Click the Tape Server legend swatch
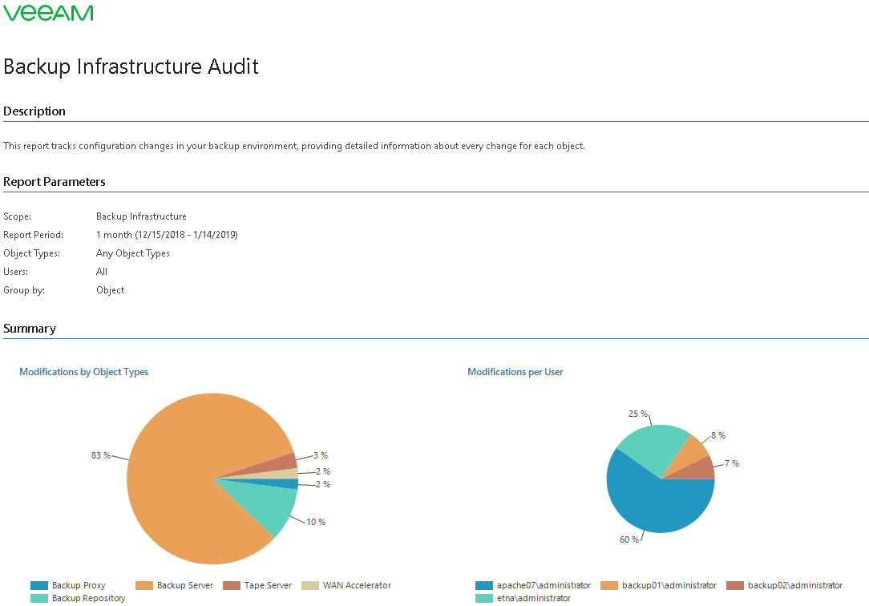869x606 pixels. 232,585
